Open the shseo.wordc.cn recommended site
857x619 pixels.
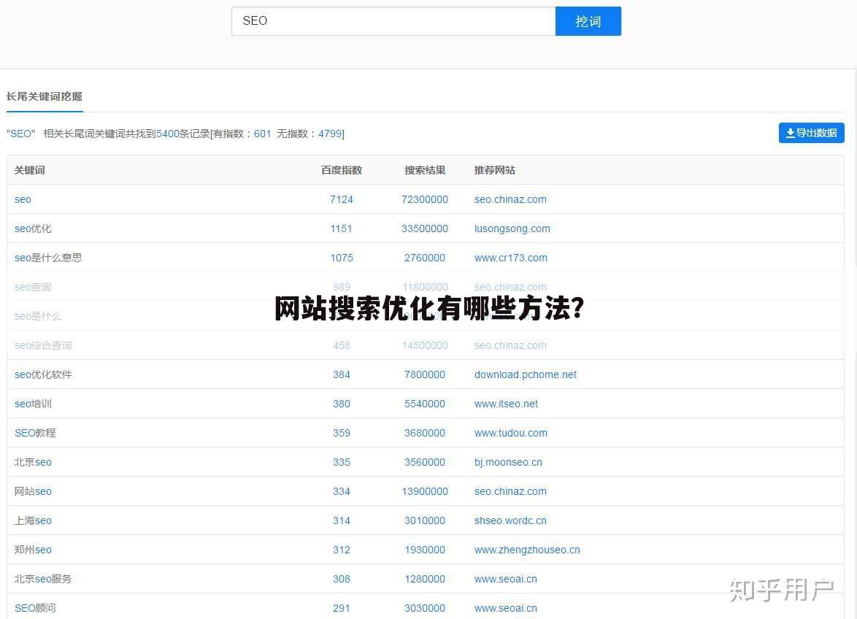click(x=510, y=520)
